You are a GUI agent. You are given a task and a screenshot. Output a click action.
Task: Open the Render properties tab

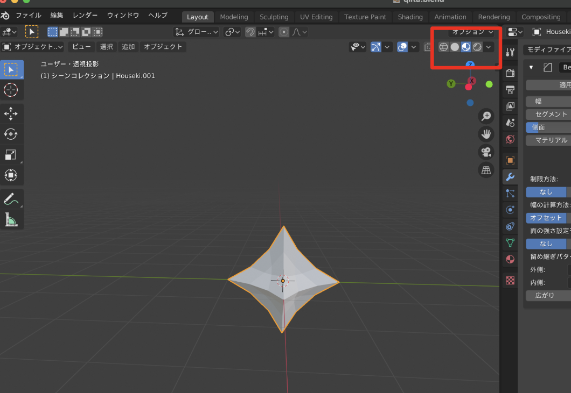[x=510, y=73]
